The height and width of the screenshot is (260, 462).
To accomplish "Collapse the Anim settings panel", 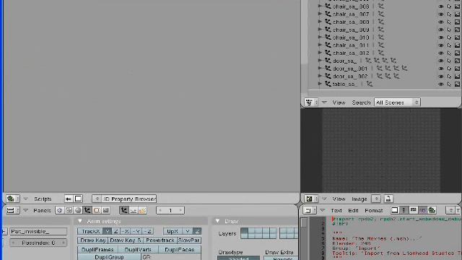I will pos(80,221).
